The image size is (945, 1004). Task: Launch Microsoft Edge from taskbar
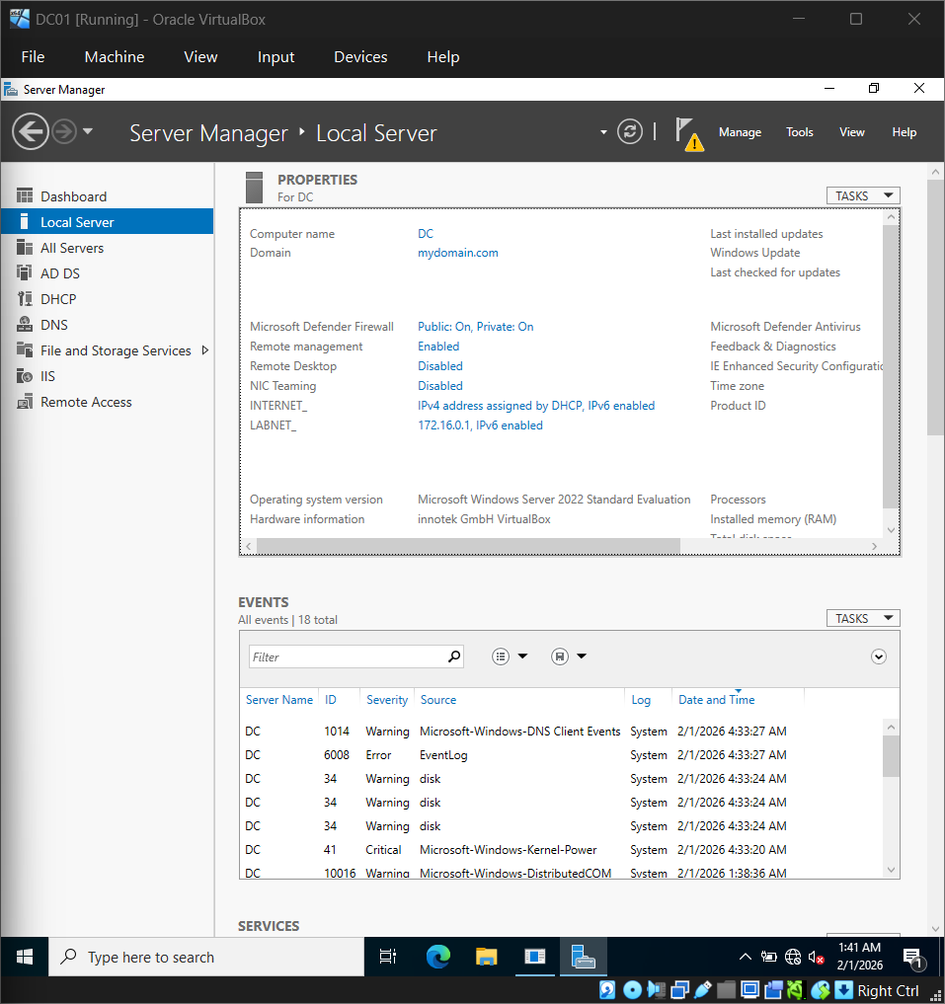click(x=438, y=957)
